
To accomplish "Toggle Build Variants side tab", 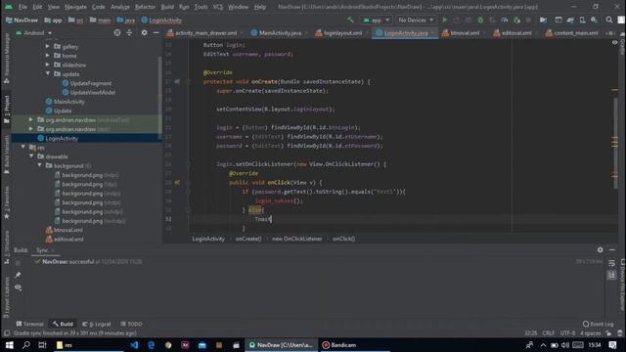I will [7, 154].
